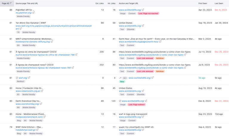Click the green 'New' badge

pyautogui.click(x=122, y=82)
